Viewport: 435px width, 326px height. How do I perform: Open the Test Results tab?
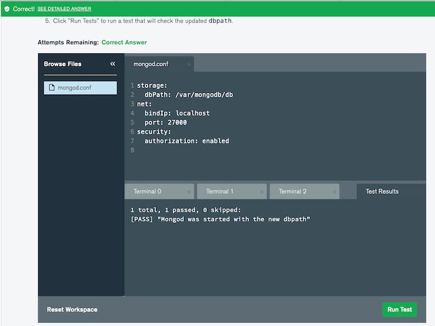click(x=391, y=192)
